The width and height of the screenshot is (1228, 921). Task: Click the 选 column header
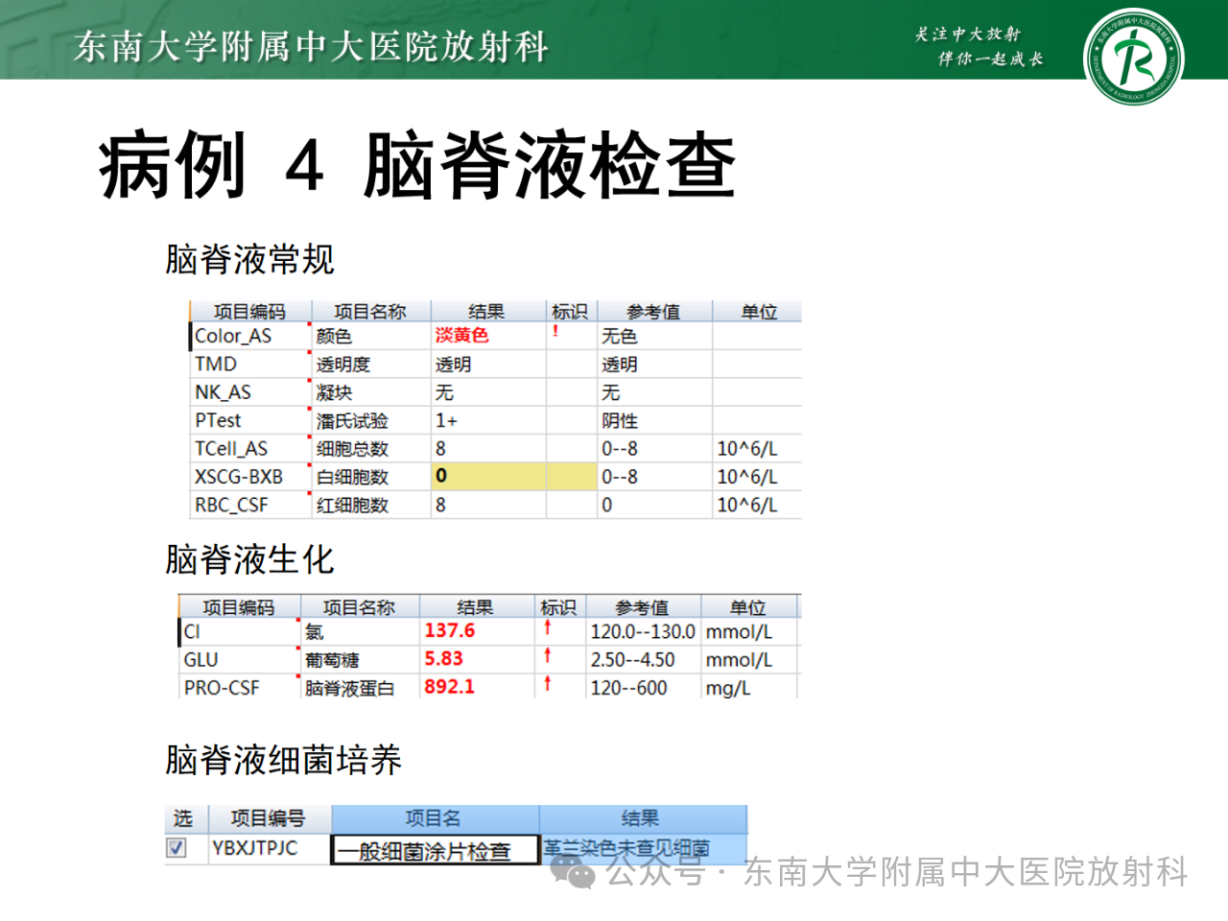184,818
